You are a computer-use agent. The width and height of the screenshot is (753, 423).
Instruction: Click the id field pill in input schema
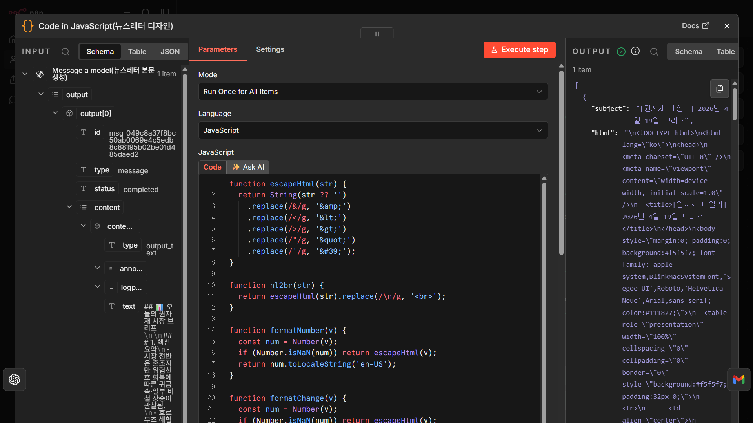(90, 132)
